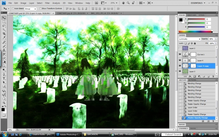Select the Lasso tool

(4, 26)
